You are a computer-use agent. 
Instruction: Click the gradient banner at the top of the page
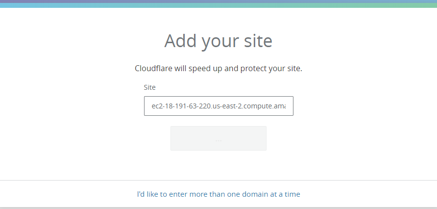point(218,3)
